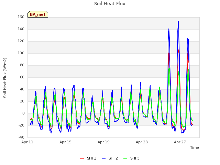Click the BA_met annotation label
This screenshot has width=220, height=165.
[x=38, y=14]
